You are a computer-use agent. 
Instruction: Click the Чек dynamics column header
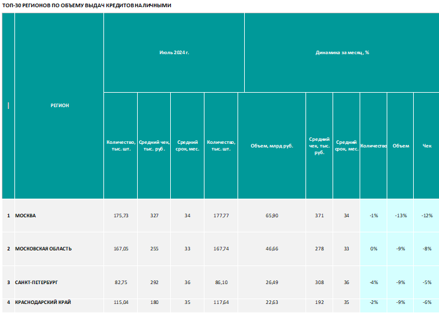(426, 146)
